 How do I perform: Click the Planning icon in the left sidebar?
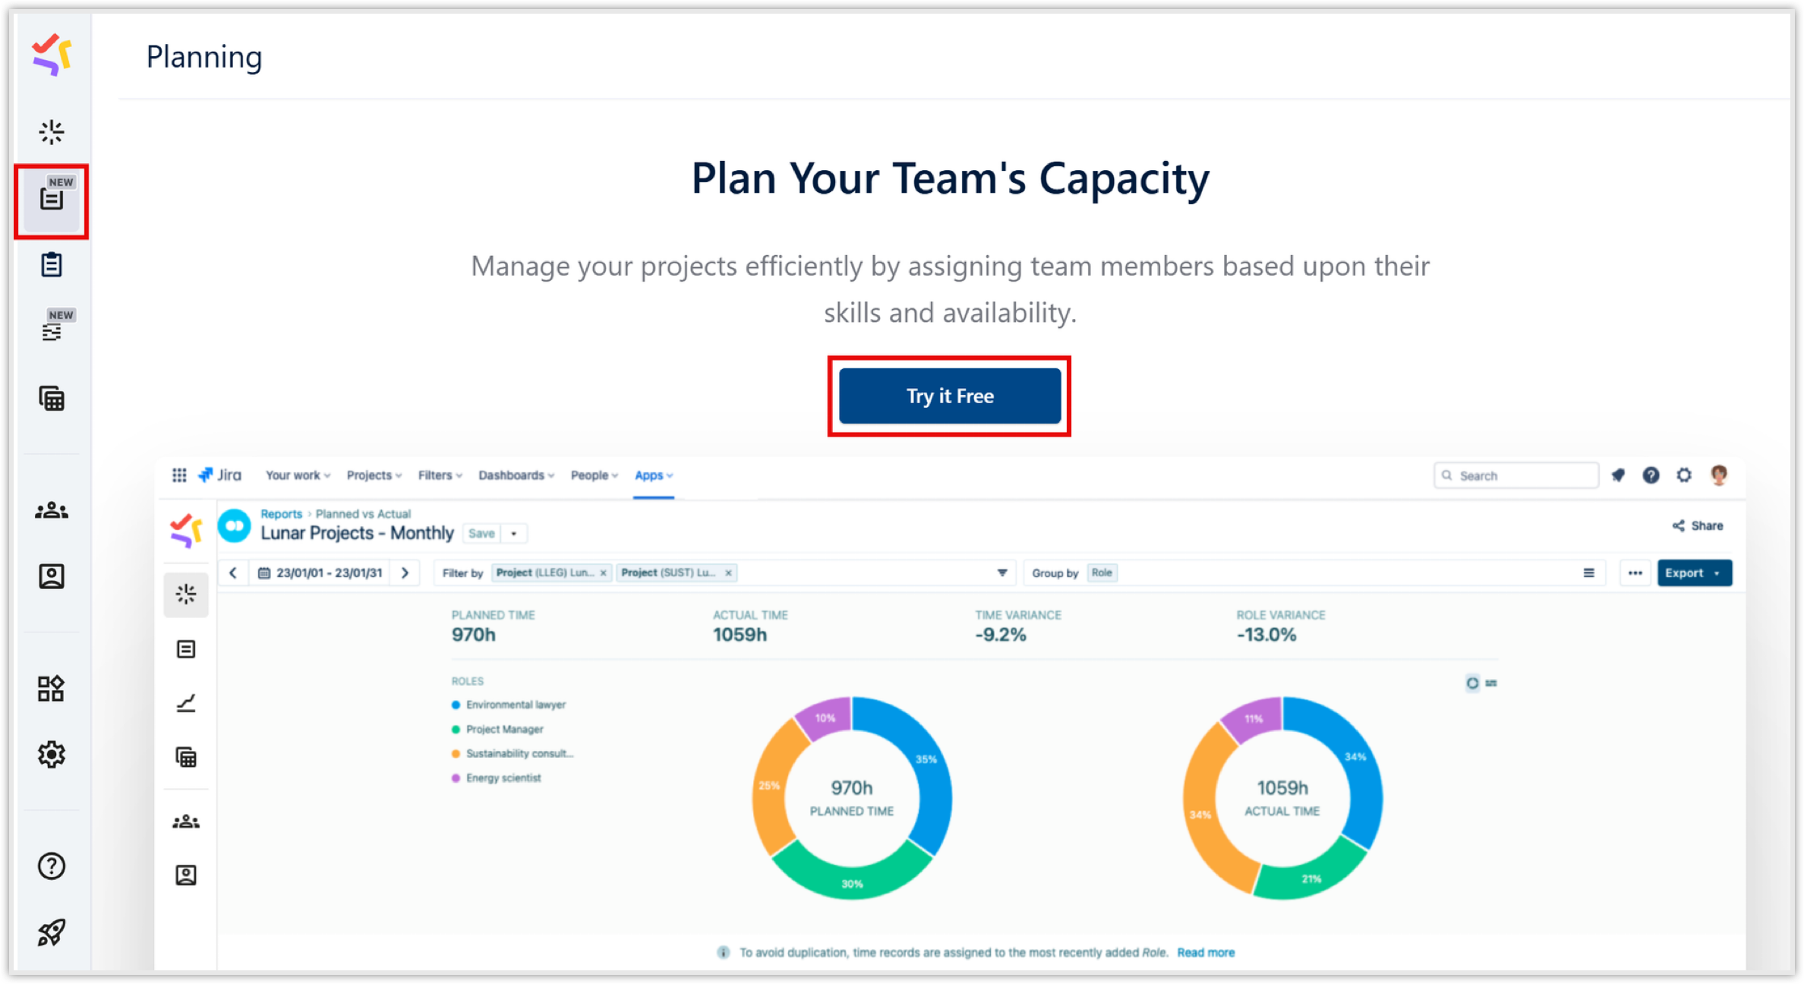click(x=52, y=200)
